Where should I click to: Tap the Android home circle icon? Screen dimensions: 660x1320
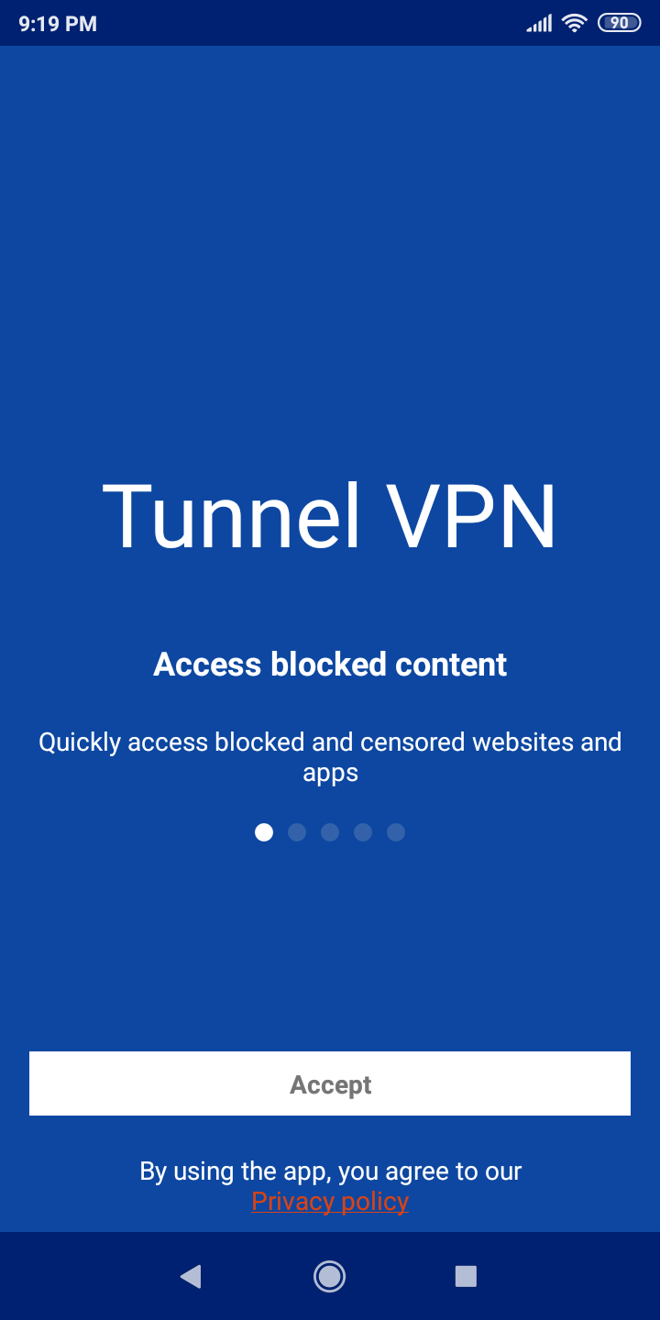click(329, 1276)
